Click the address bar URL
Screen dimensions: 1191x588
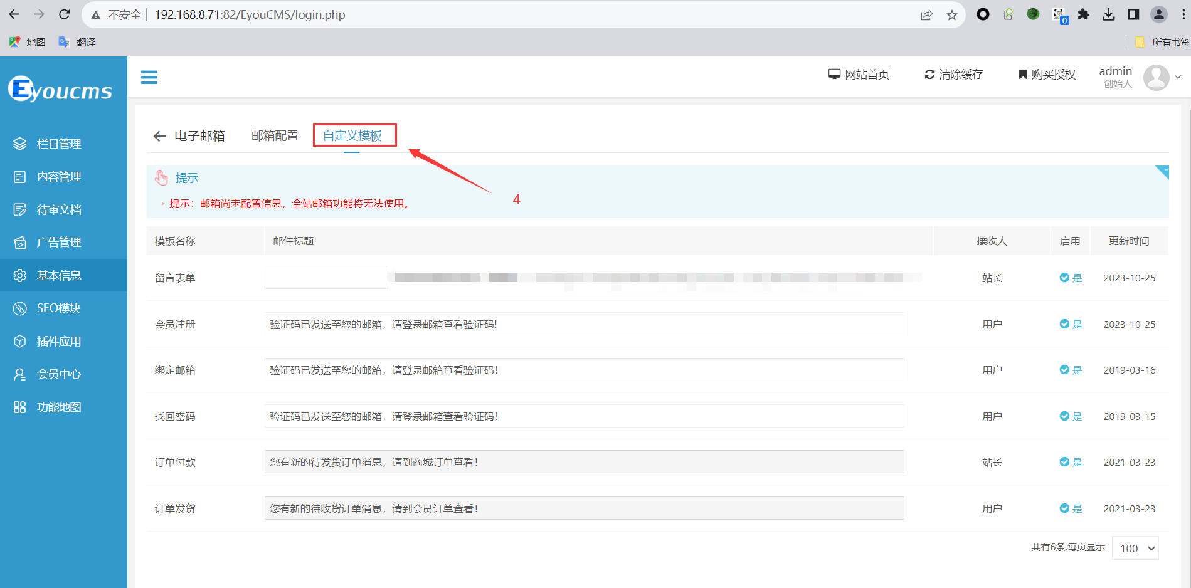pyautogui.click(x=250, y=14)
